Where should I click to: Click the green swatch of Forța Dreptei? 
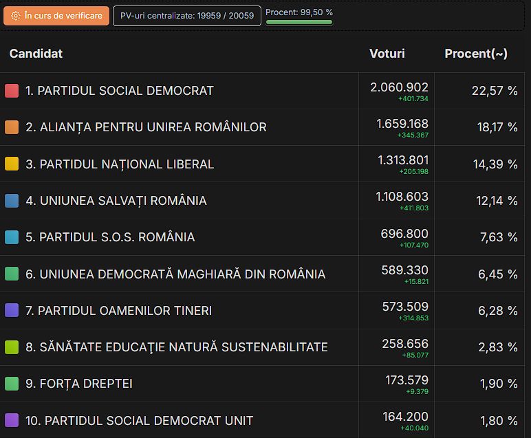[x=12, y=384]
